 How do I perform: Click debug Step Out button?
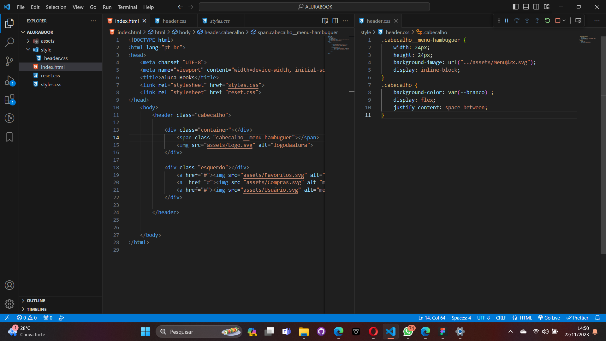537,21
